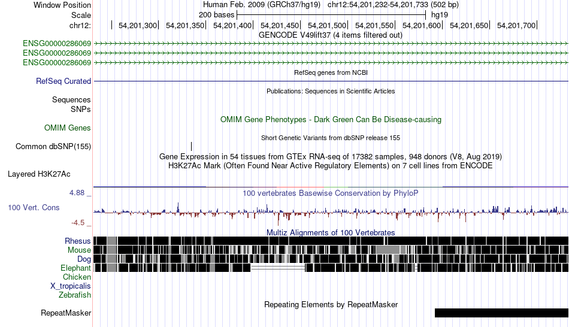This screenshot has height=327, width=569.
Task: Click Multiz Alignments of 100 Vertebrates title
Action: (x=331, y=232)
